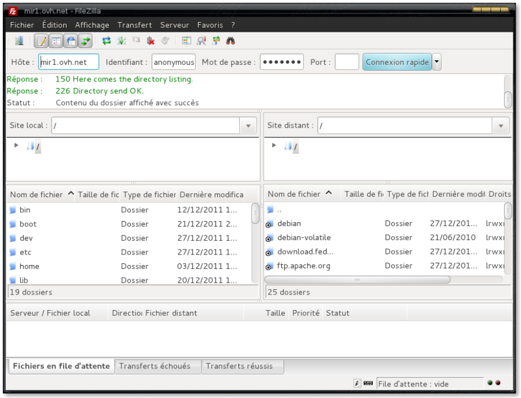Click the binoculars file search icon

pyautogui.click(x=230, y=40)
